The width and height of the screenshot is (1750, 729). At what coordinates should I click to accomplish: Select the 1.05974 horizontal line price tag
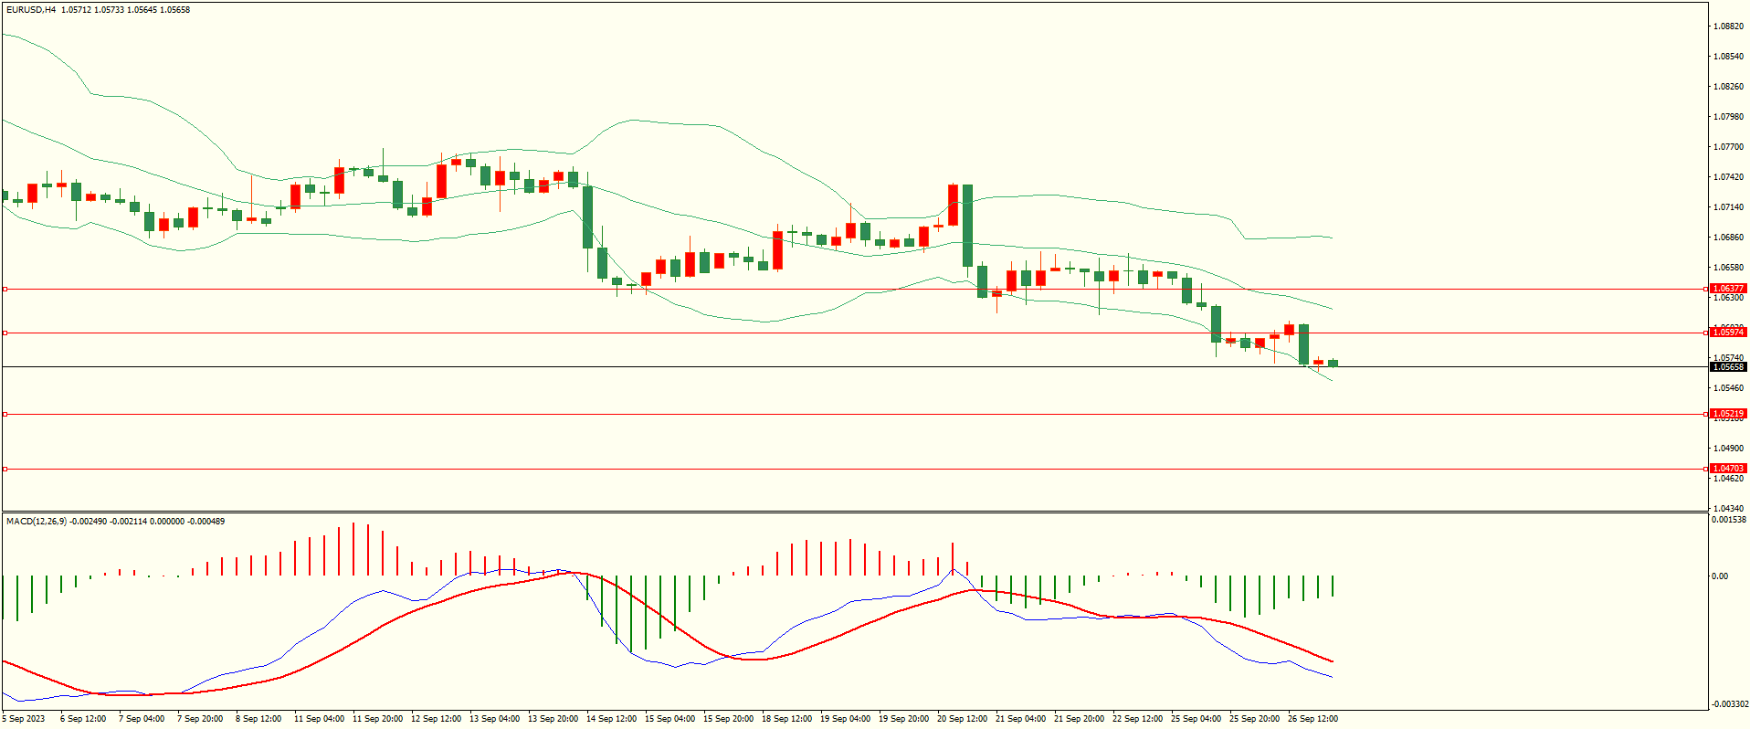point(1727,333)
